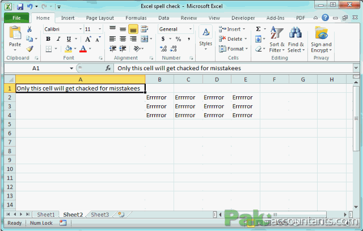Open the Delete cells dropdown arrow
The image size is (363, 231).
(x=246, y=39)
